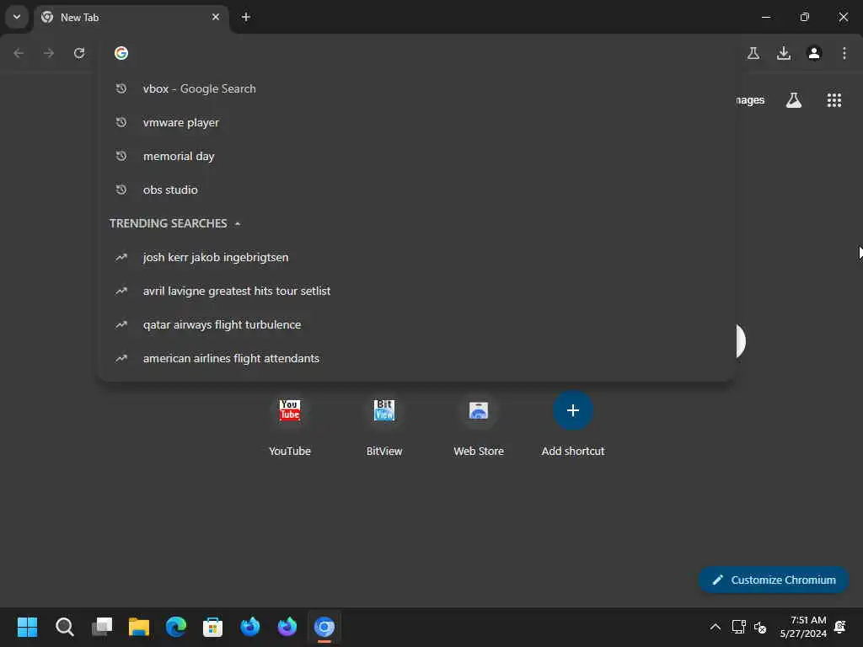The image size is (863, 647).
Task: Select the 'vmware player' suggestion
Action: tap(416, 122)
